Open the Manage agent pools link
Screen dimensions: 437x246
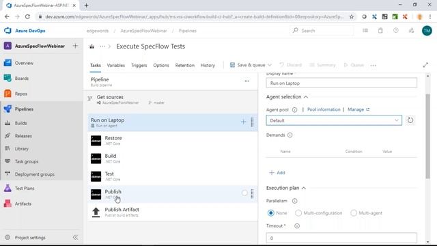pyautogui.click(x=358, y=109)
